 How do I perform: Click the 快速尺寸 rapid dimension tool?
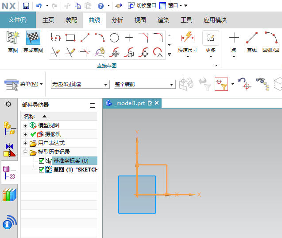(x=188, y=42)
